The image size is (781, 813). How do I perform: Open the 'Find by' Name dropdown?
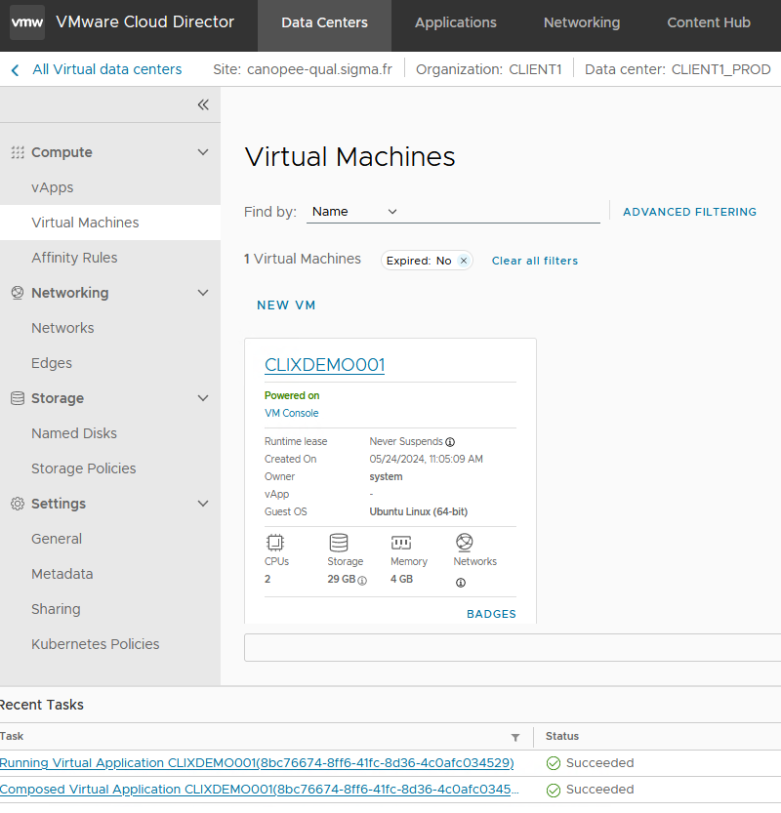click(x=354, y=212)
